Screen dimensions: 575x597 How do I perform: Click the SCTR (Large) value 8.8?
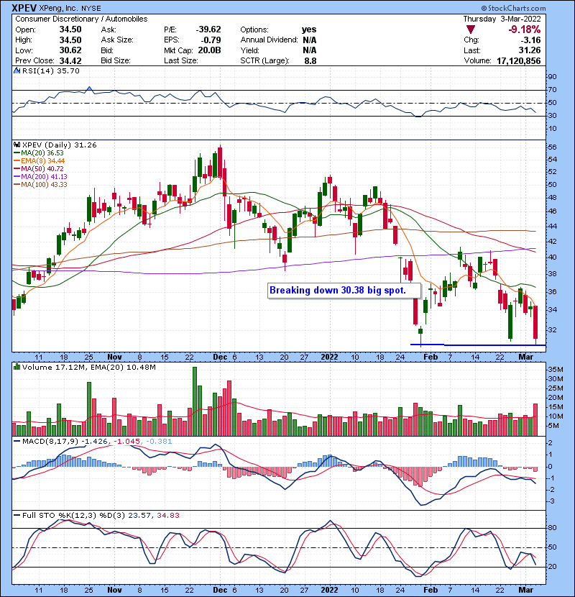tap(310, 61)
